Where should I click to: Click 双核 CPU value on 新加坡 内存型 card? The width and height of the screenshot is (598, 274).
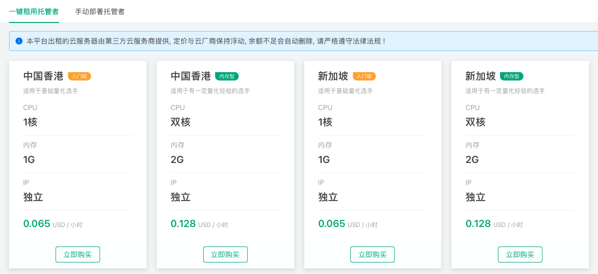pyautogui.click(x=475, y=122)
